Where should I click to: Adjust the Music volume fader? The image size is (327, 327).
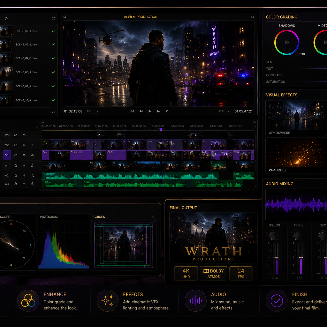(x=301, y=259)
